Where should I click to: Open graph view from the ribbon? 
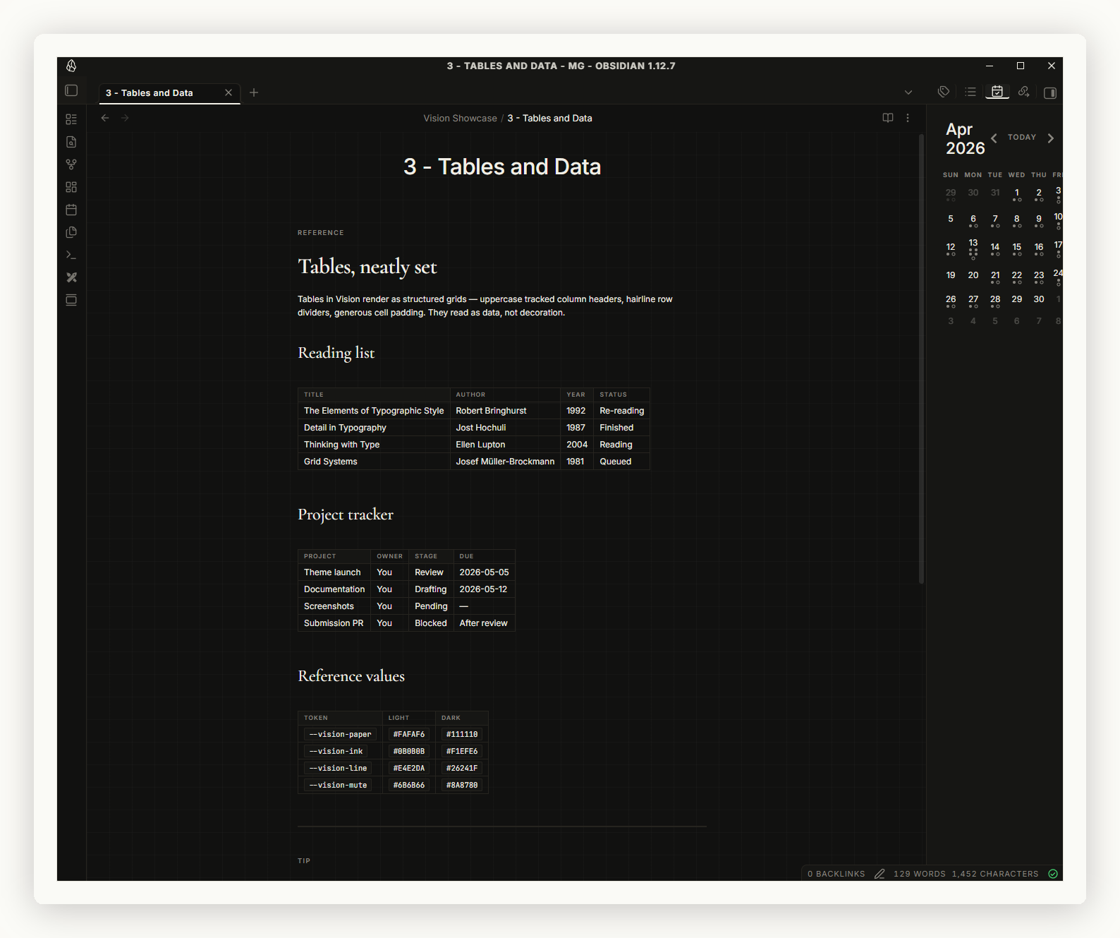coord(71,164)
